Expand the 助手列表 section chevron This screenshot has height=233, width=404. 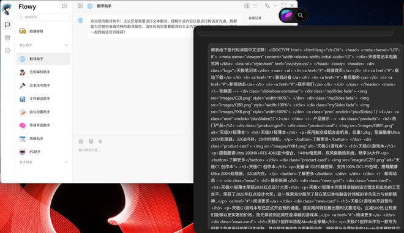coord(66,162)
